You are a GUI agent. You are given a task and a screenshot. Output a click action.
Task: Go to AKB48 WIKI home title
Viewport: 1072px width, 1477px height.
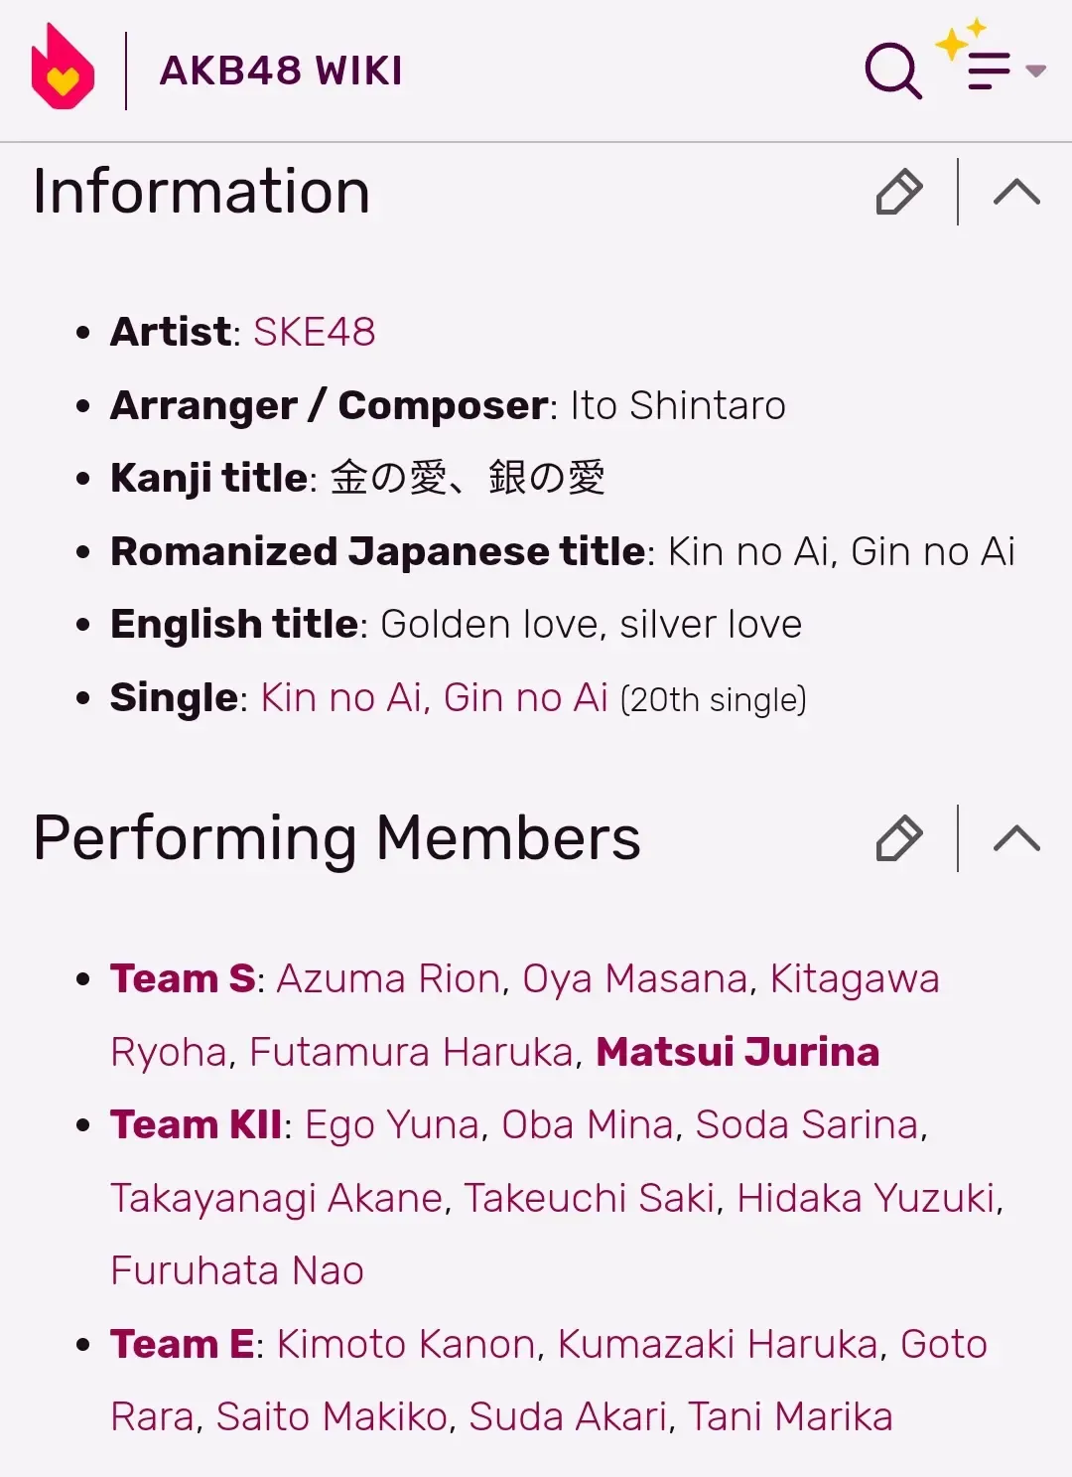tap(281, 71)
